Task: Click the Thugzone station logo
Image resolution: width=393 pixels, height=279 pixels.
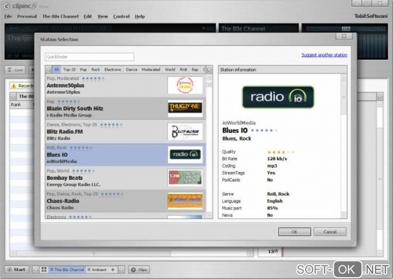Action: coord(185,108)
